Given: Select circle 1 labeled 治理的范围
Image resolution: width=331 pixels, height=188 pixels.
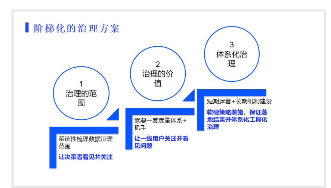Looking at the screenshot, I should pos(81,93).
